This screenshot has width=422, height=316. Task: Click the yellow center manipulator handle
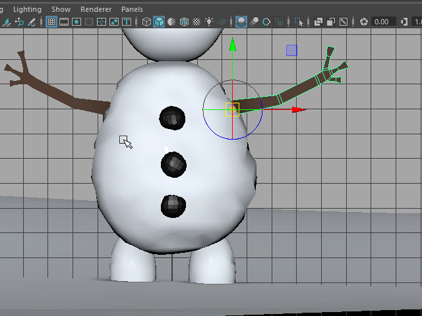point(232,109)
